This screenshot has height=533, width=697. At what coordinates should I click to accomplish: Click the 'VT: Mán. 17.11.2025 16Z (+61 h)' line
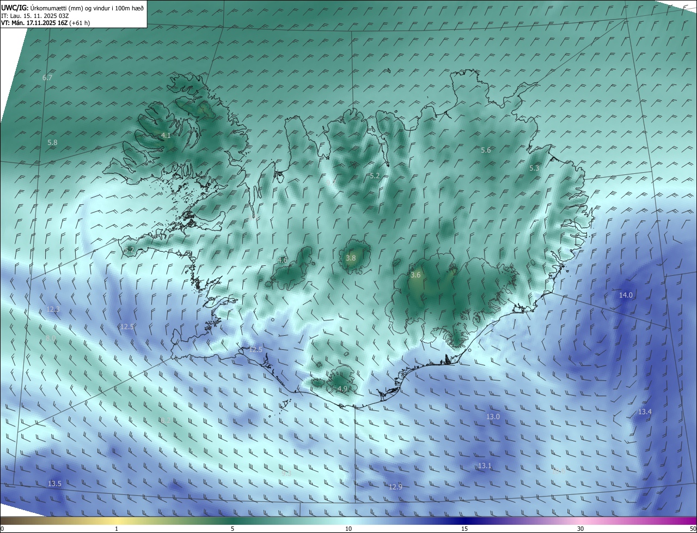[45, 23]
